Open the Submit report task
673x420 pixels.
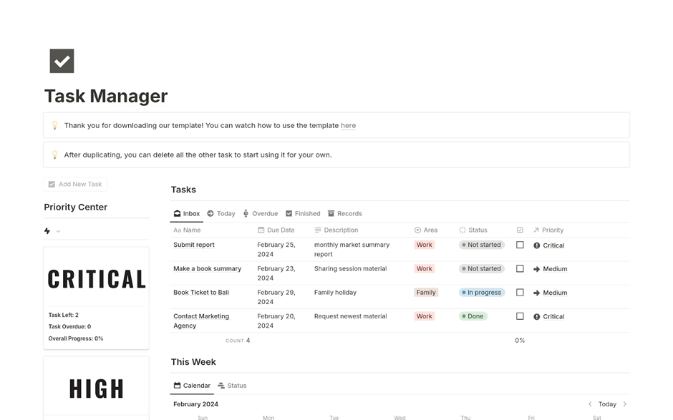pos(194,245)
